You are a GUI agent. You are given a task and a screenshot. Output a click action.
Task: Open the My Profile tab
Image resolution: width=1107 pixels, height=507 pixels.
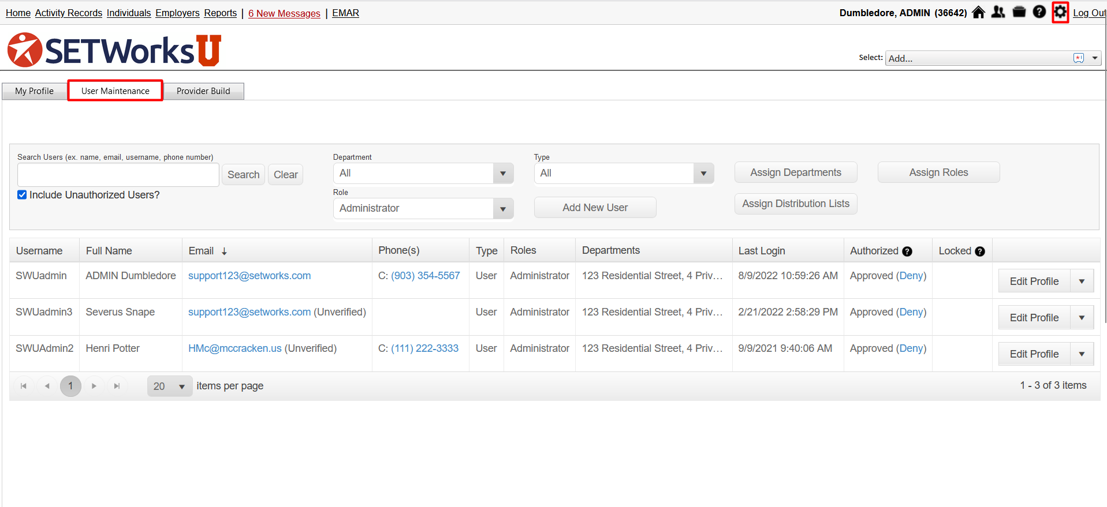pos(35,91)
